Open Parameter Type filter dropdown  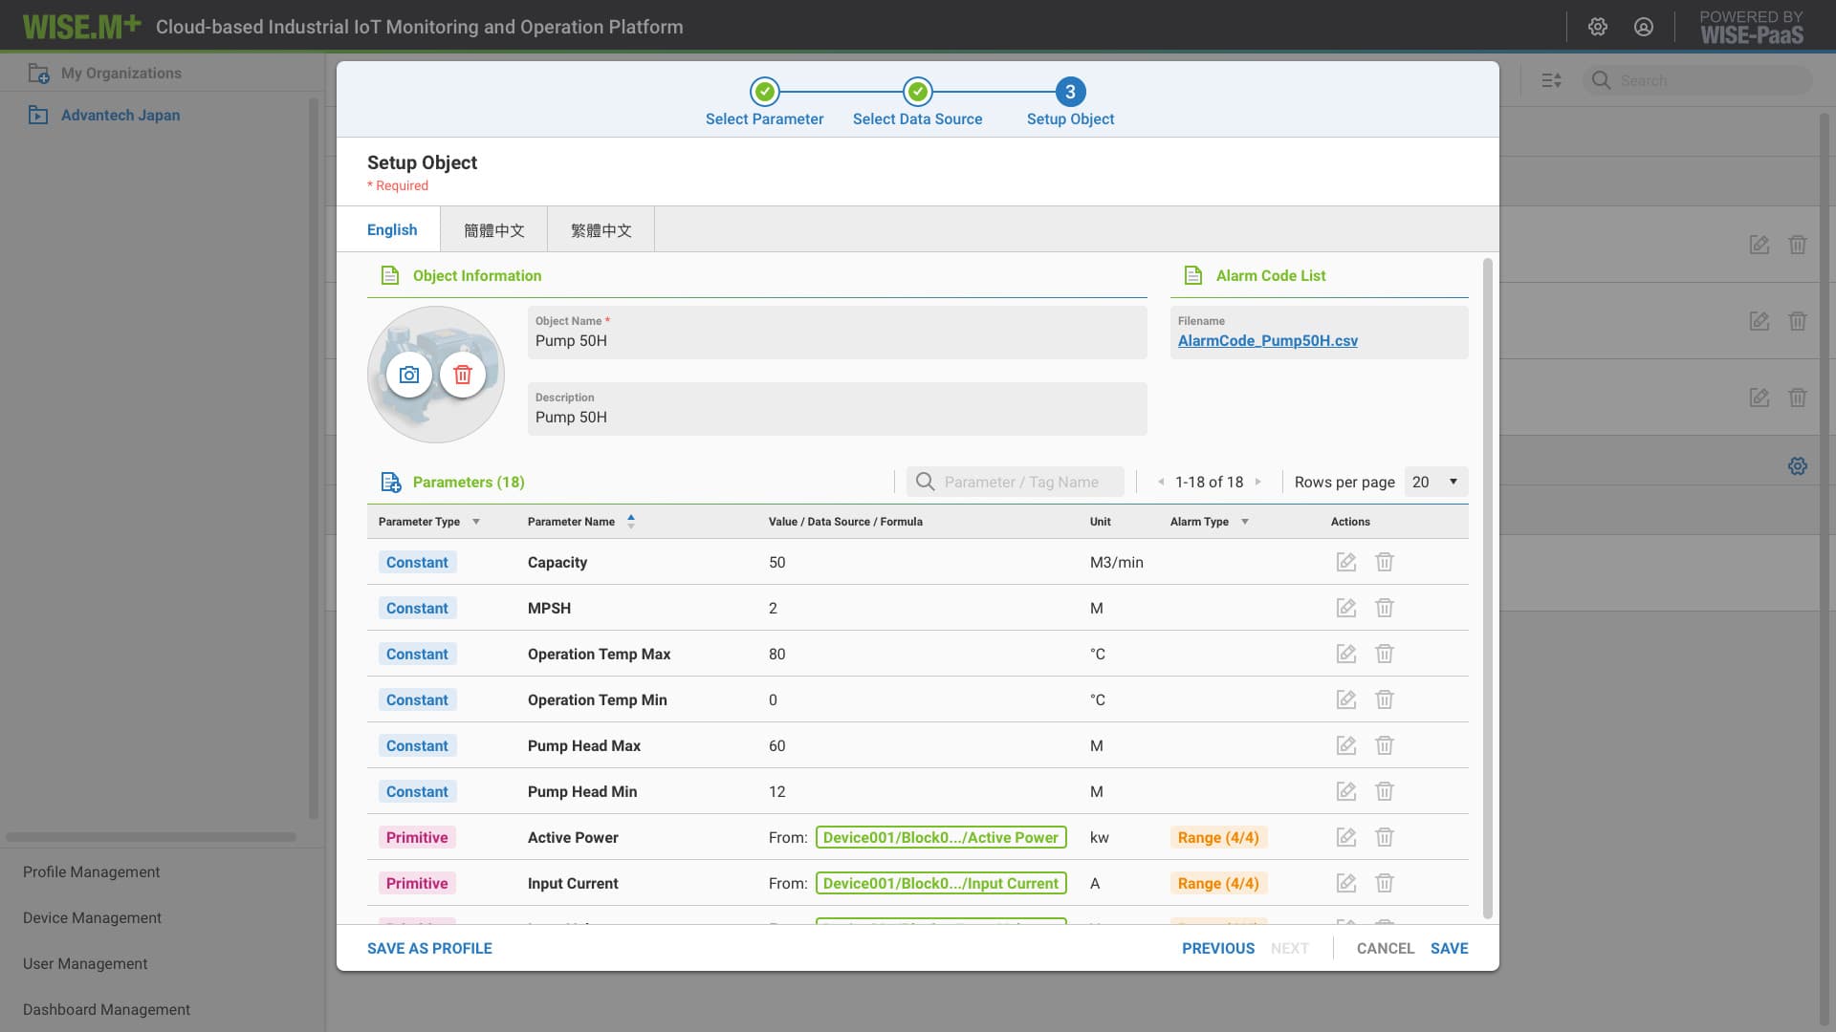pyautogui.click(x=476, y=522)
